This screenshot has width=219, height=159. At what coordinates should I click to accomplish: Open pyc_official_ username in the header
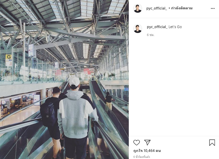[157, 8]
